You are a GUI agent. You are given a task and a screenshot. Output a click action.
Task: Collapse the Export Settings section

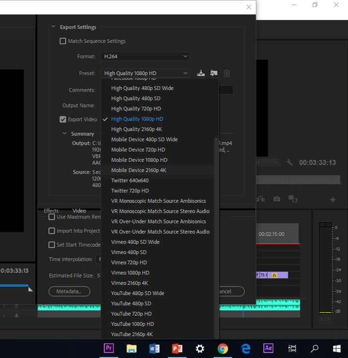[53, 27]
